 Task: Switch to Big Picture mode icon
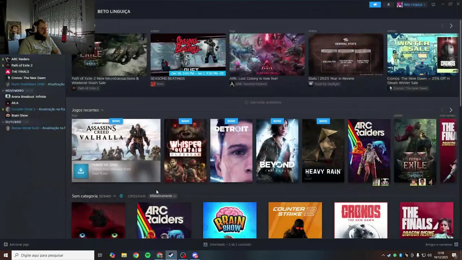coord(433,4)
